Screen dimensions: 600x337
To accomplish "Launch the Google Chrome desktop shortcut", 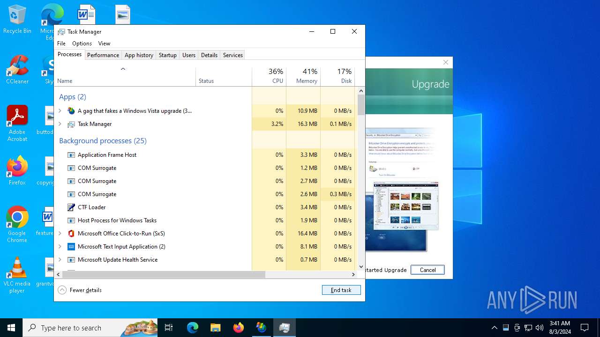I will (x=17, y=224).
